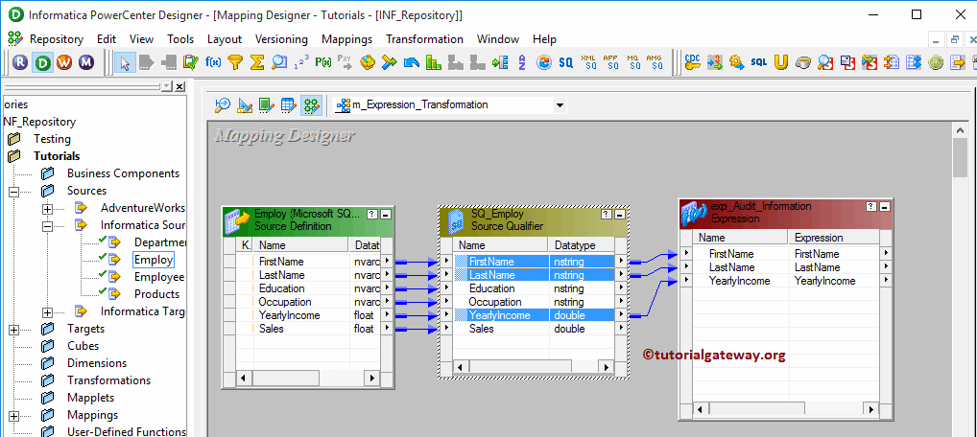This screenshot has height=437, width=977.
Task: Select the Tutorials folder
Action: pos(57,156)
